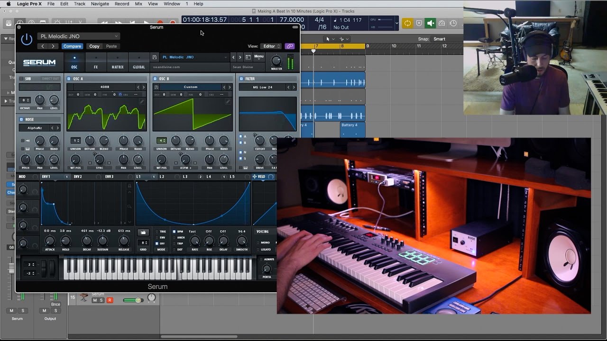Toggle filter routing for oscillator A
607x341 pixels.
[241, 136]
